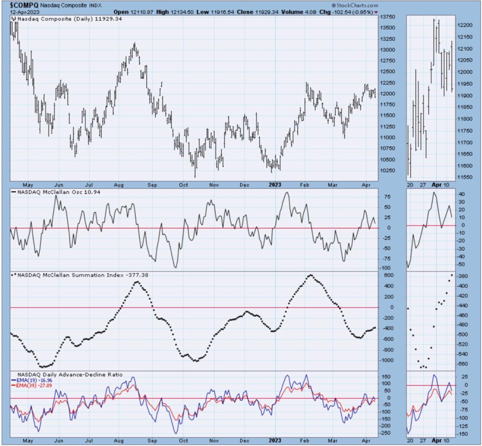Screen dimensions: 482x446
Task: Click the black line marker before McClellan Osc
Action: point(13,192)
